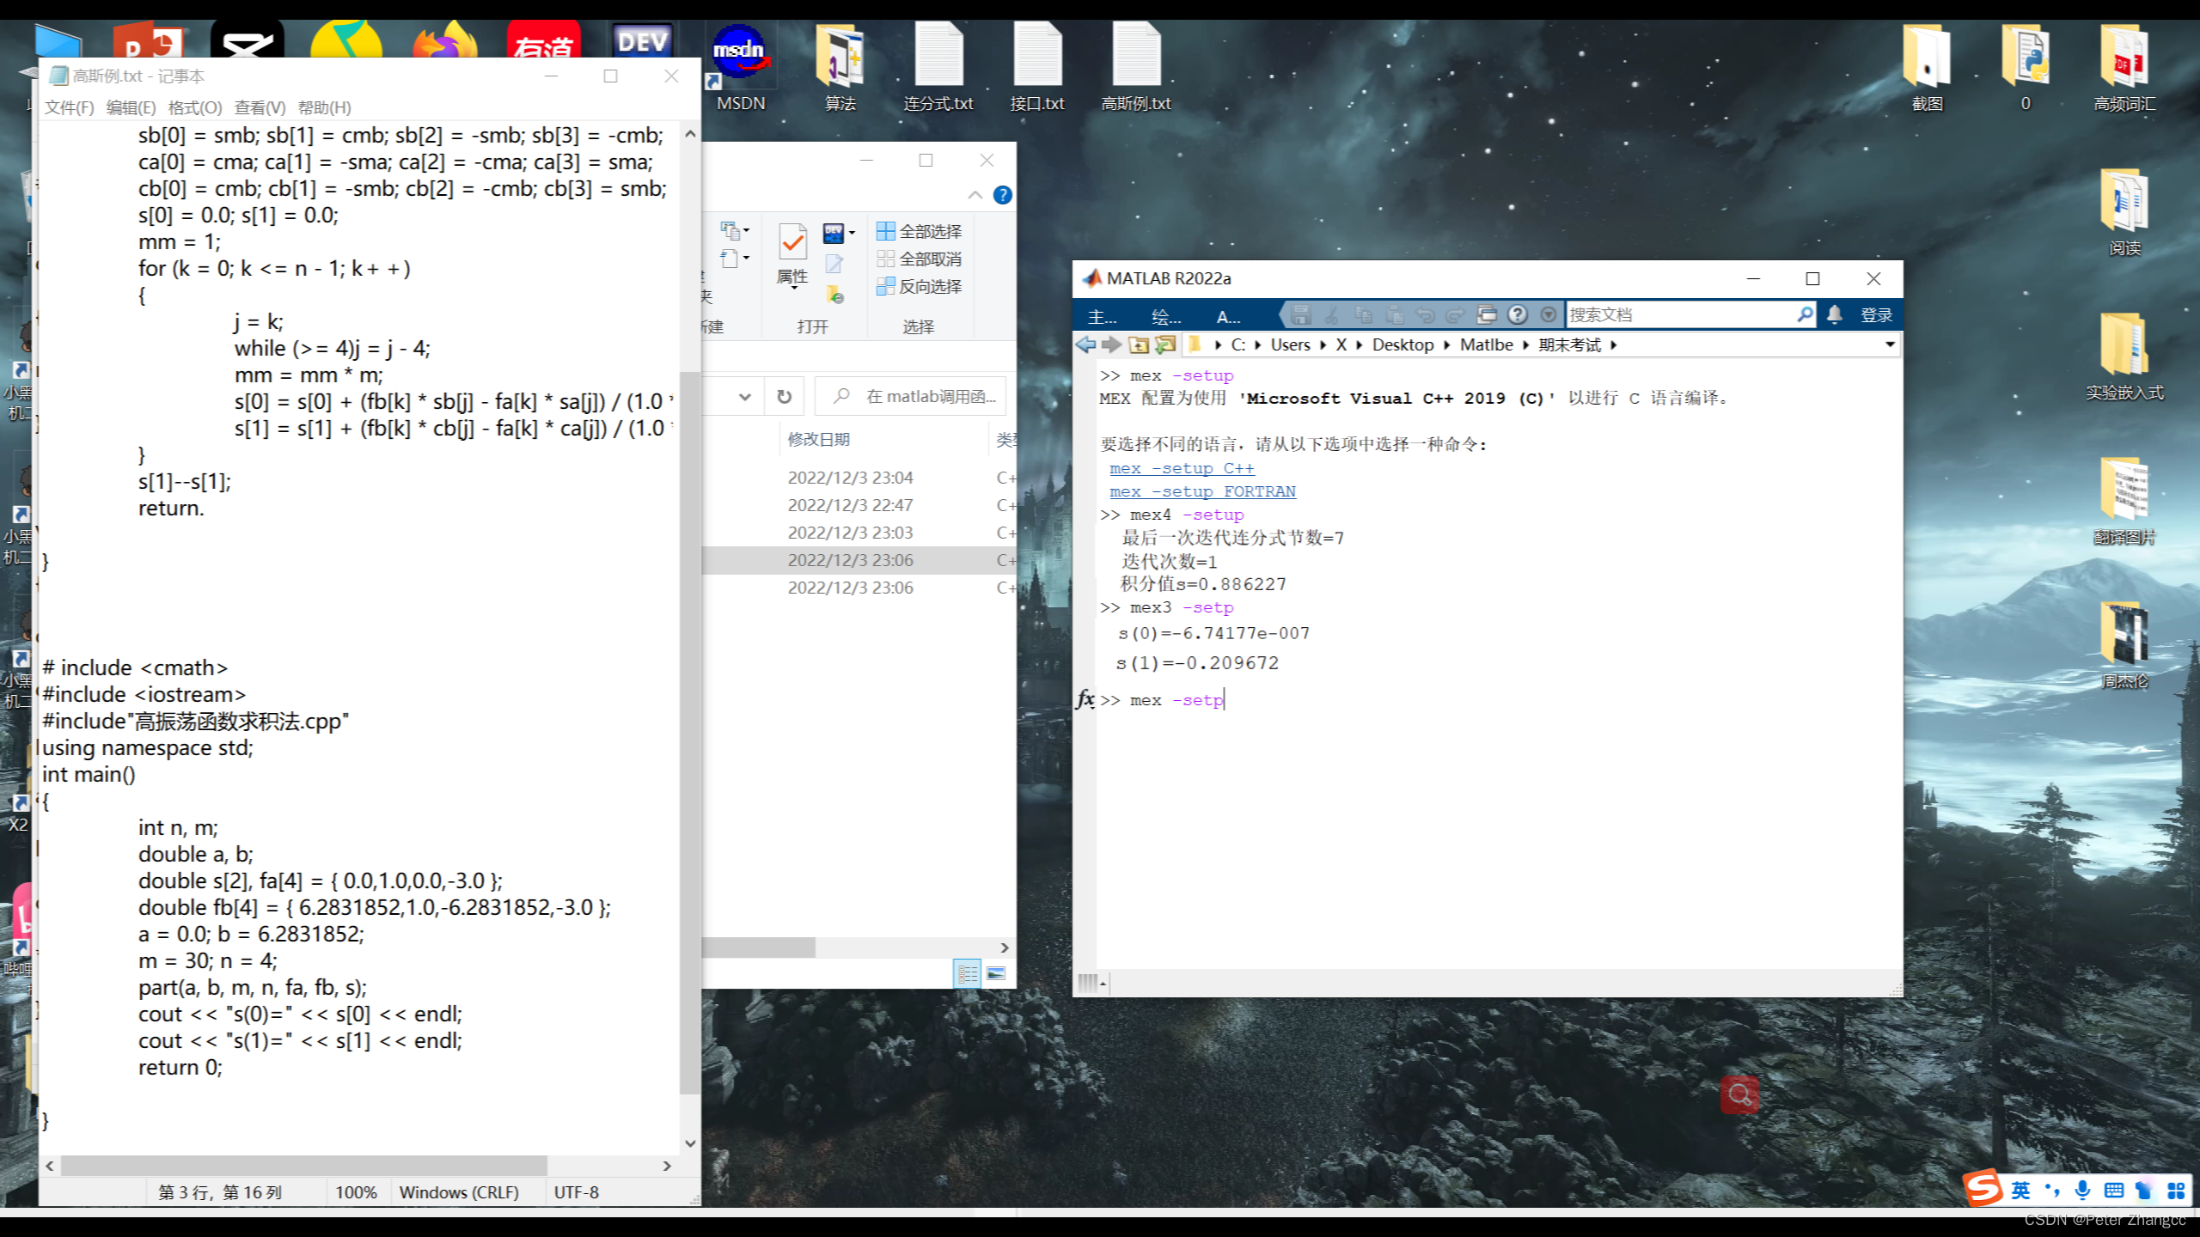Click Explorer refresh button

(784, 397)
